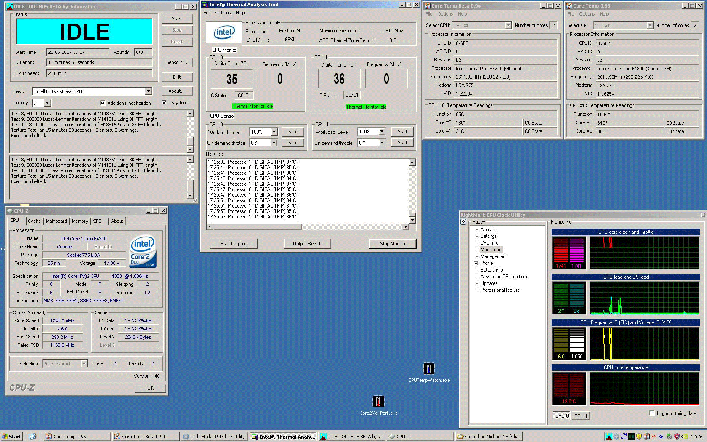Click the Intel Core 2 Duo badge in CPU-Z
Screen dimensions: 707x442
(x=143, y=251)
